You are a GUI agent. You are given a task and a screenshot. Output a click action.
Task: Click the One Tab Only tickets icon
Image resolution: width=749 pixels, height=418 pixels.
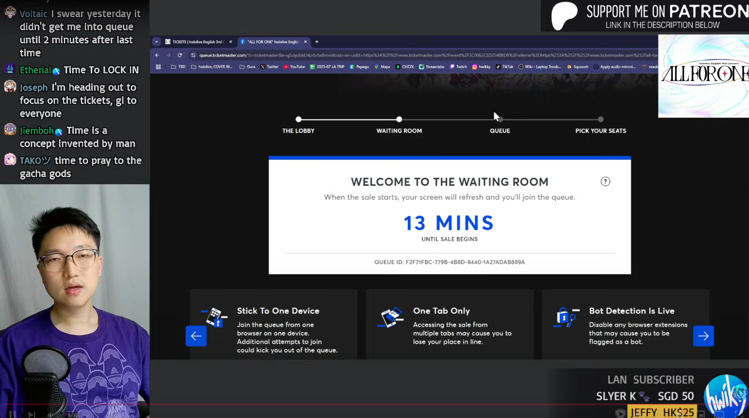point(390,317)
